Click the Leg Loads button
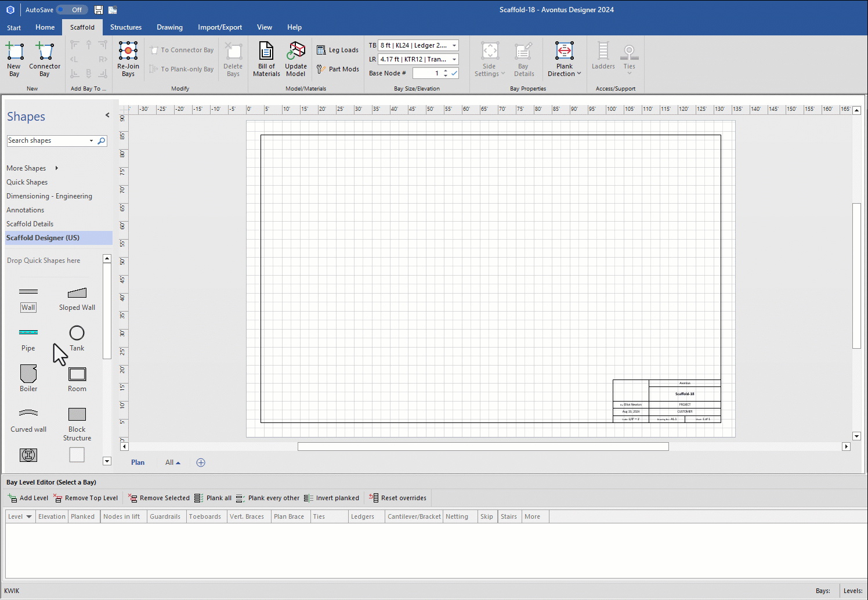 [338, 50]
